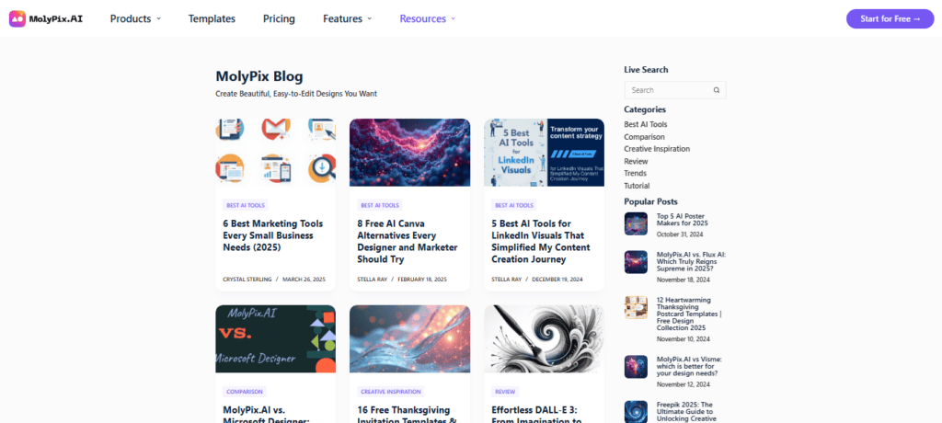Click MolyPix.AI vs. Flux AI post thumbnail

click(636, 262)
